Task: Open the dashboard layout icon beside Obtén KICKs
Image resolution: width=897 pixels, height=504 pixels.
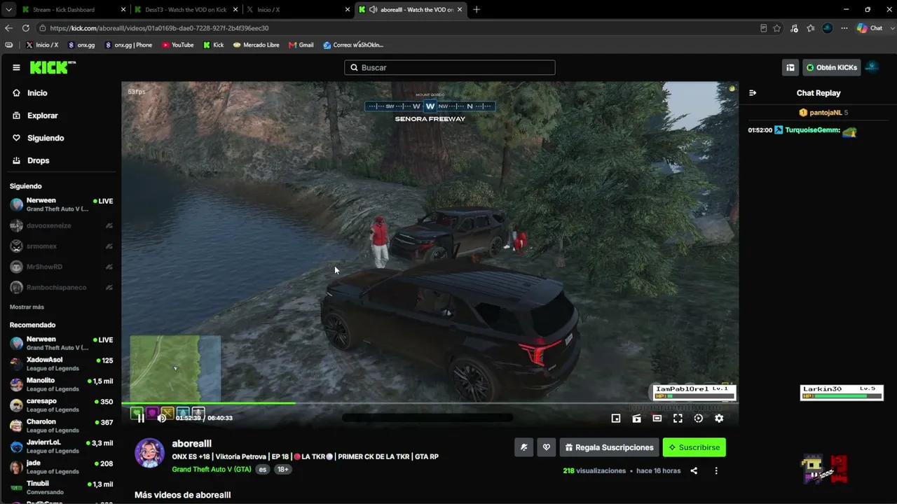Action: [790, 67]
